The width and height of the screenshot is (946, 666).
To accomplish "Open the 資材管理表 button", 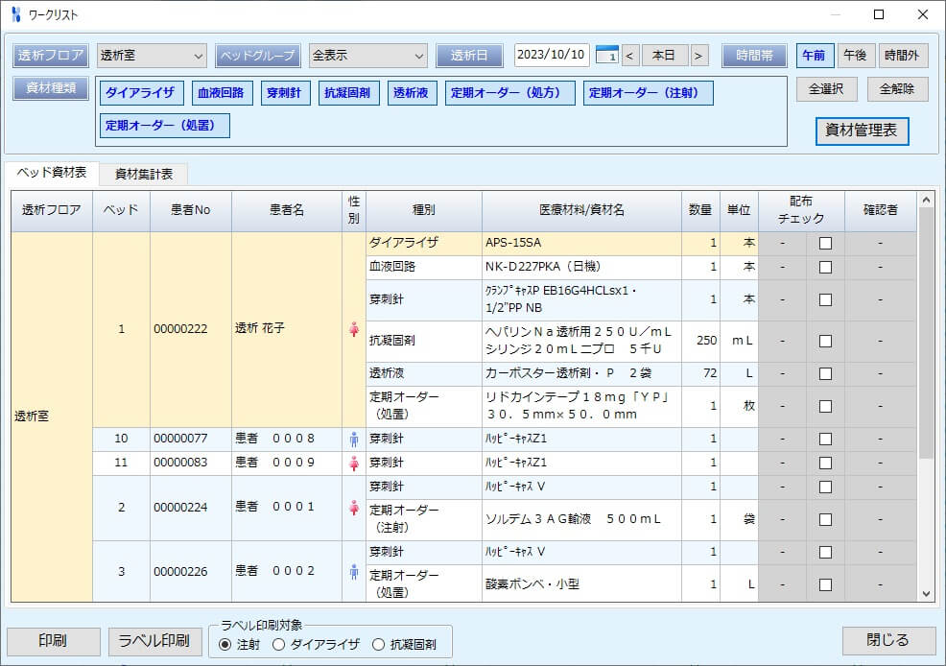I will tap(862, 131).
